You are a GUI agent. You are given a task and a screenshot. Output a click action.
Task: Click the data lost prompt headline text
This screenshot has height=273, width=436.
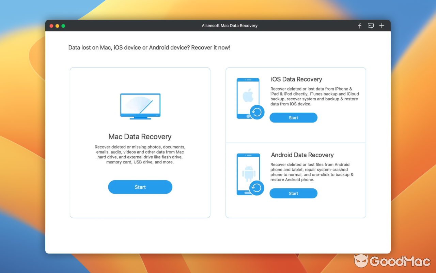[x=149, y=47]
